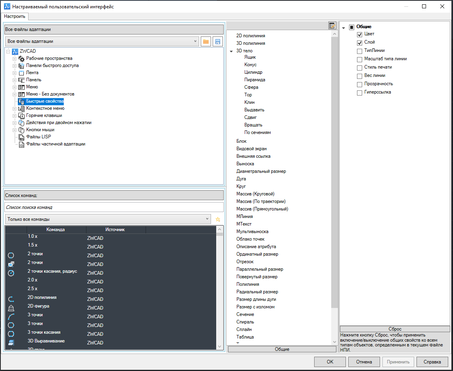Check the Гиперссылка checkbox
Image resolution: width=453 pixels, height=371 pixels.
pyautogui.click(x=359, y=93)
